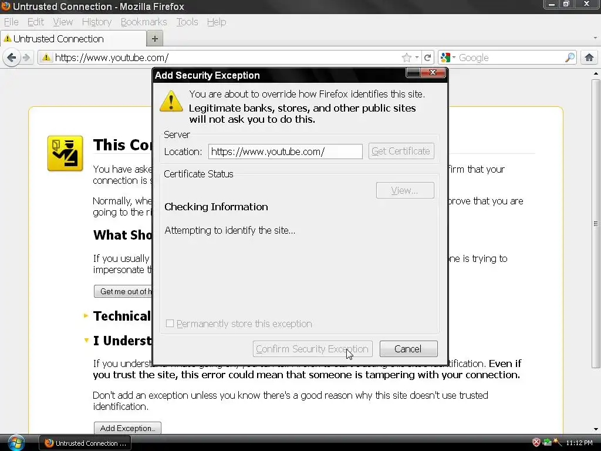This screenshot has height=451, width=601.
Task: Click the scrollbar down arrow
Action: tap(595, 429)
